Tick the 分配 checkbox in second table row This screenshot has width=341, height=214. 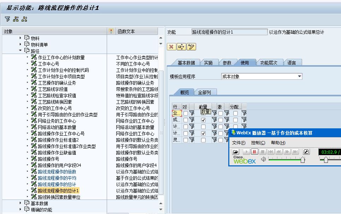click(235, 120)
